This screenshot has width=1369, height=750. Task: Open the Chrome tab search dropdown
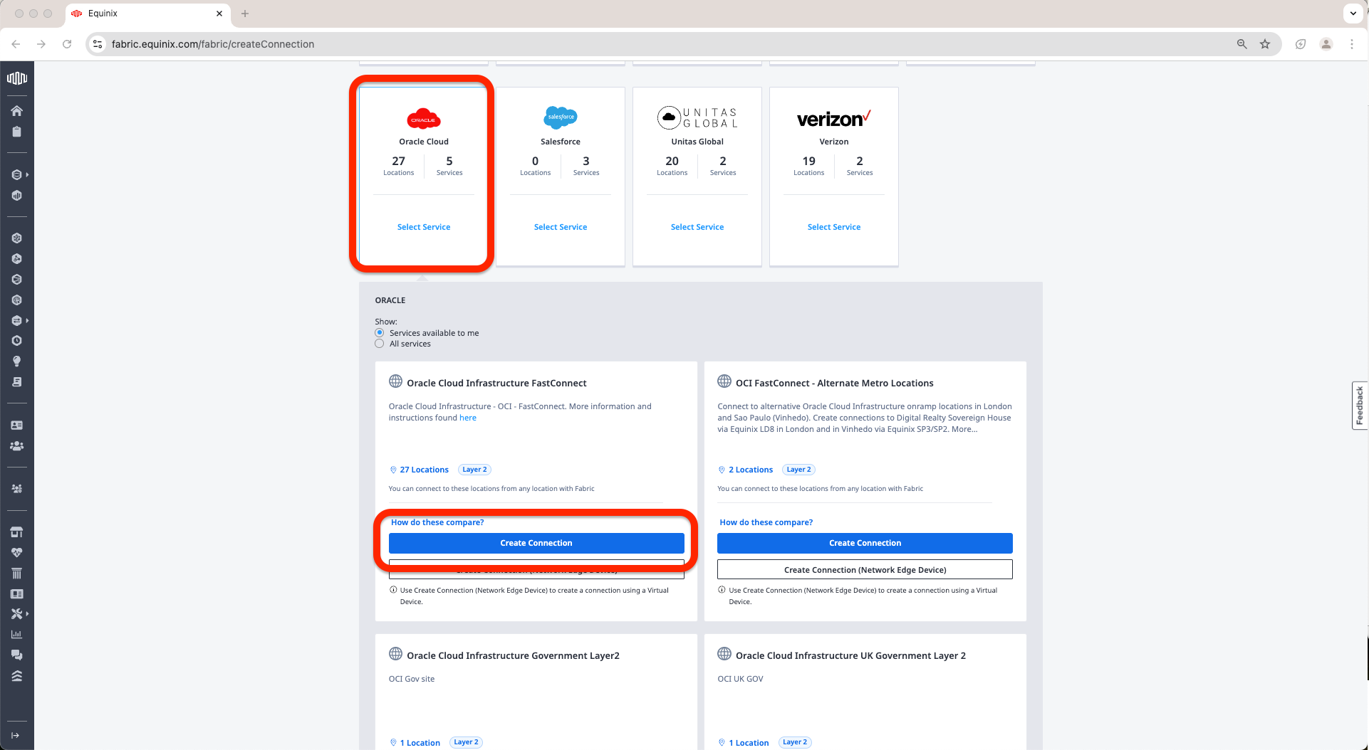tap(1353, 14)
